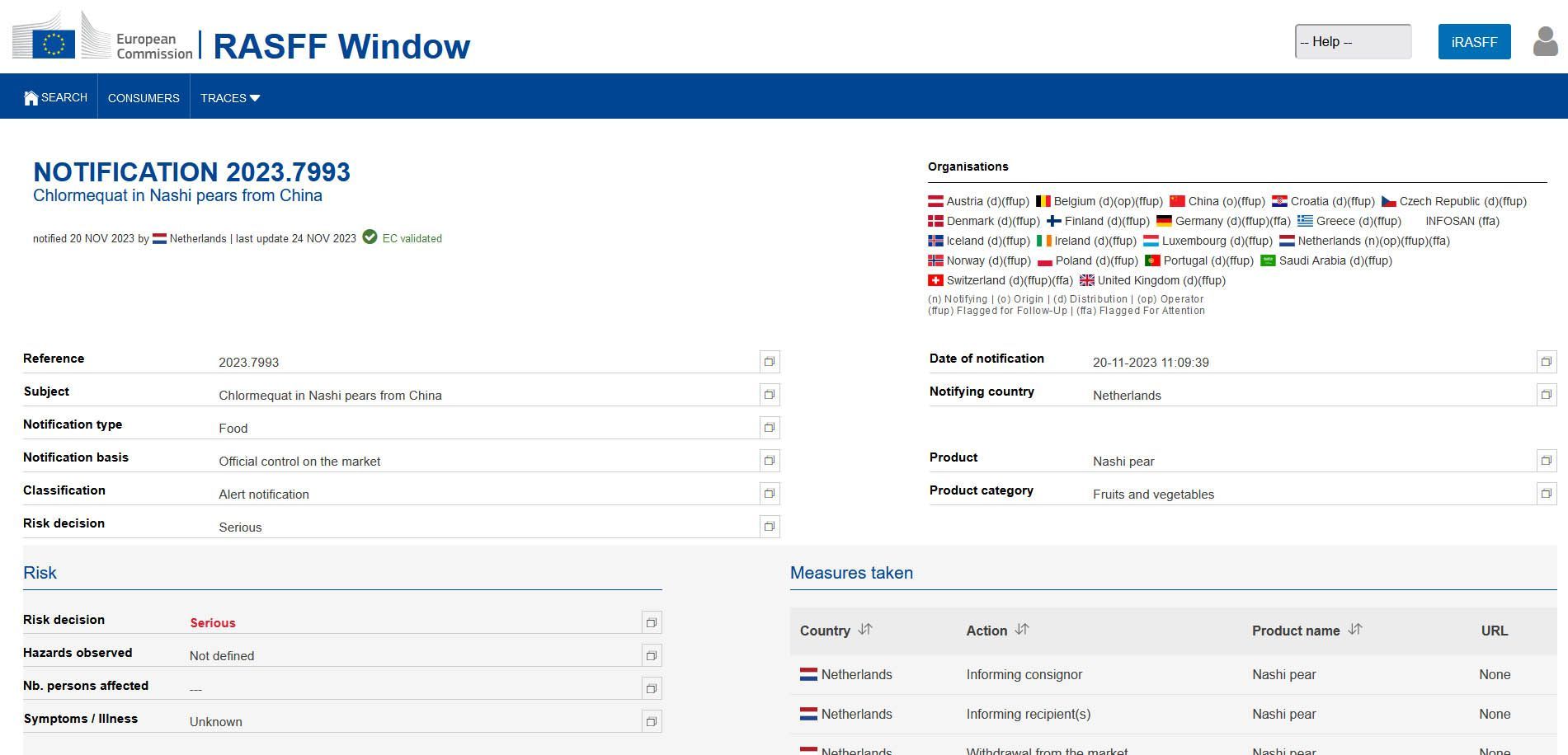
Task: Go to the SEARCH page
Action: click(x=56, y=98)
